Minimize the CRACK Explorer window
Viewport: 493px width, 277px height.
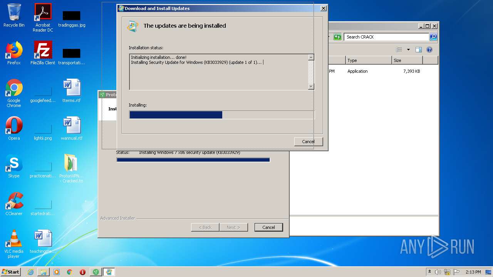pos(421,26)
